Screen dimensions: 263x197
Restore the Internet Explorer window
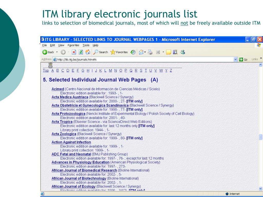point(254,40)
